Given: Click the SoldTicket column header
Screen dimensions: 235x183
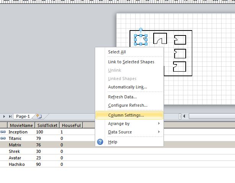Looking at the screenshot, I should tap(47, 125).
